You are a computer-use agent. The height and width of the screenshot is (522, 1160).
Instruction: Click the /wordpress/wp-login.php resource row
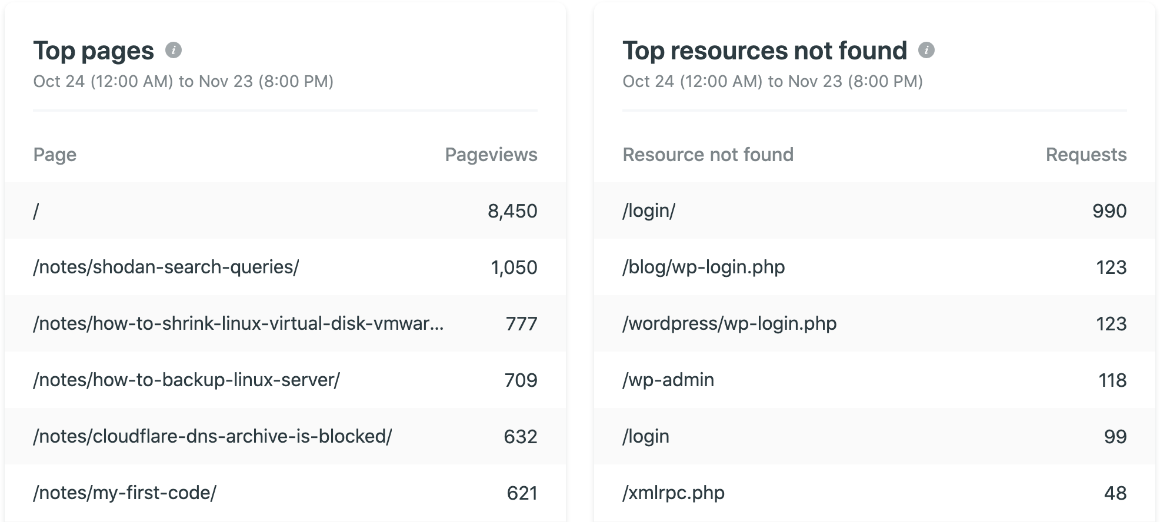coord(729,323)
